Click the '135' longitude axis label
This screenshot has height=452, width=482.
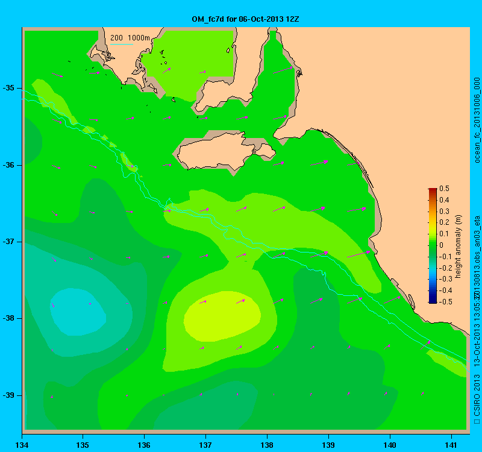pyautogui.click(x=83, y=445)
